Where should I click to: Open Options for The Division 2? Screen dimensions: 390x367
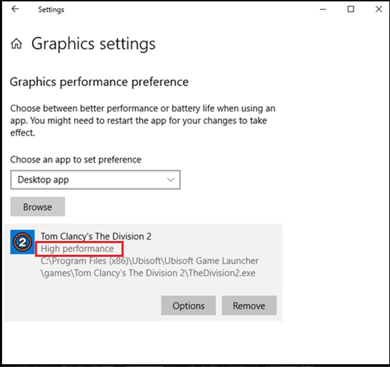[188, 305]
